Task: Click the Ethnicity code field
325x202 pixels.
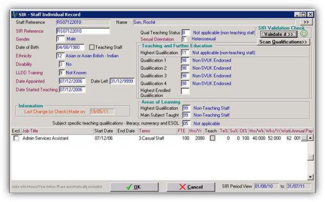Action: click(x=60, y=56)
